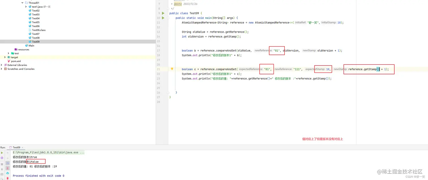Toggle soft-wrap in the Run console
This screenshot has height=180, width=428.
(8, 163)
